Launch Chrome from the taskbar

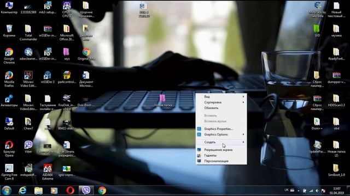(x=102, y=191)
